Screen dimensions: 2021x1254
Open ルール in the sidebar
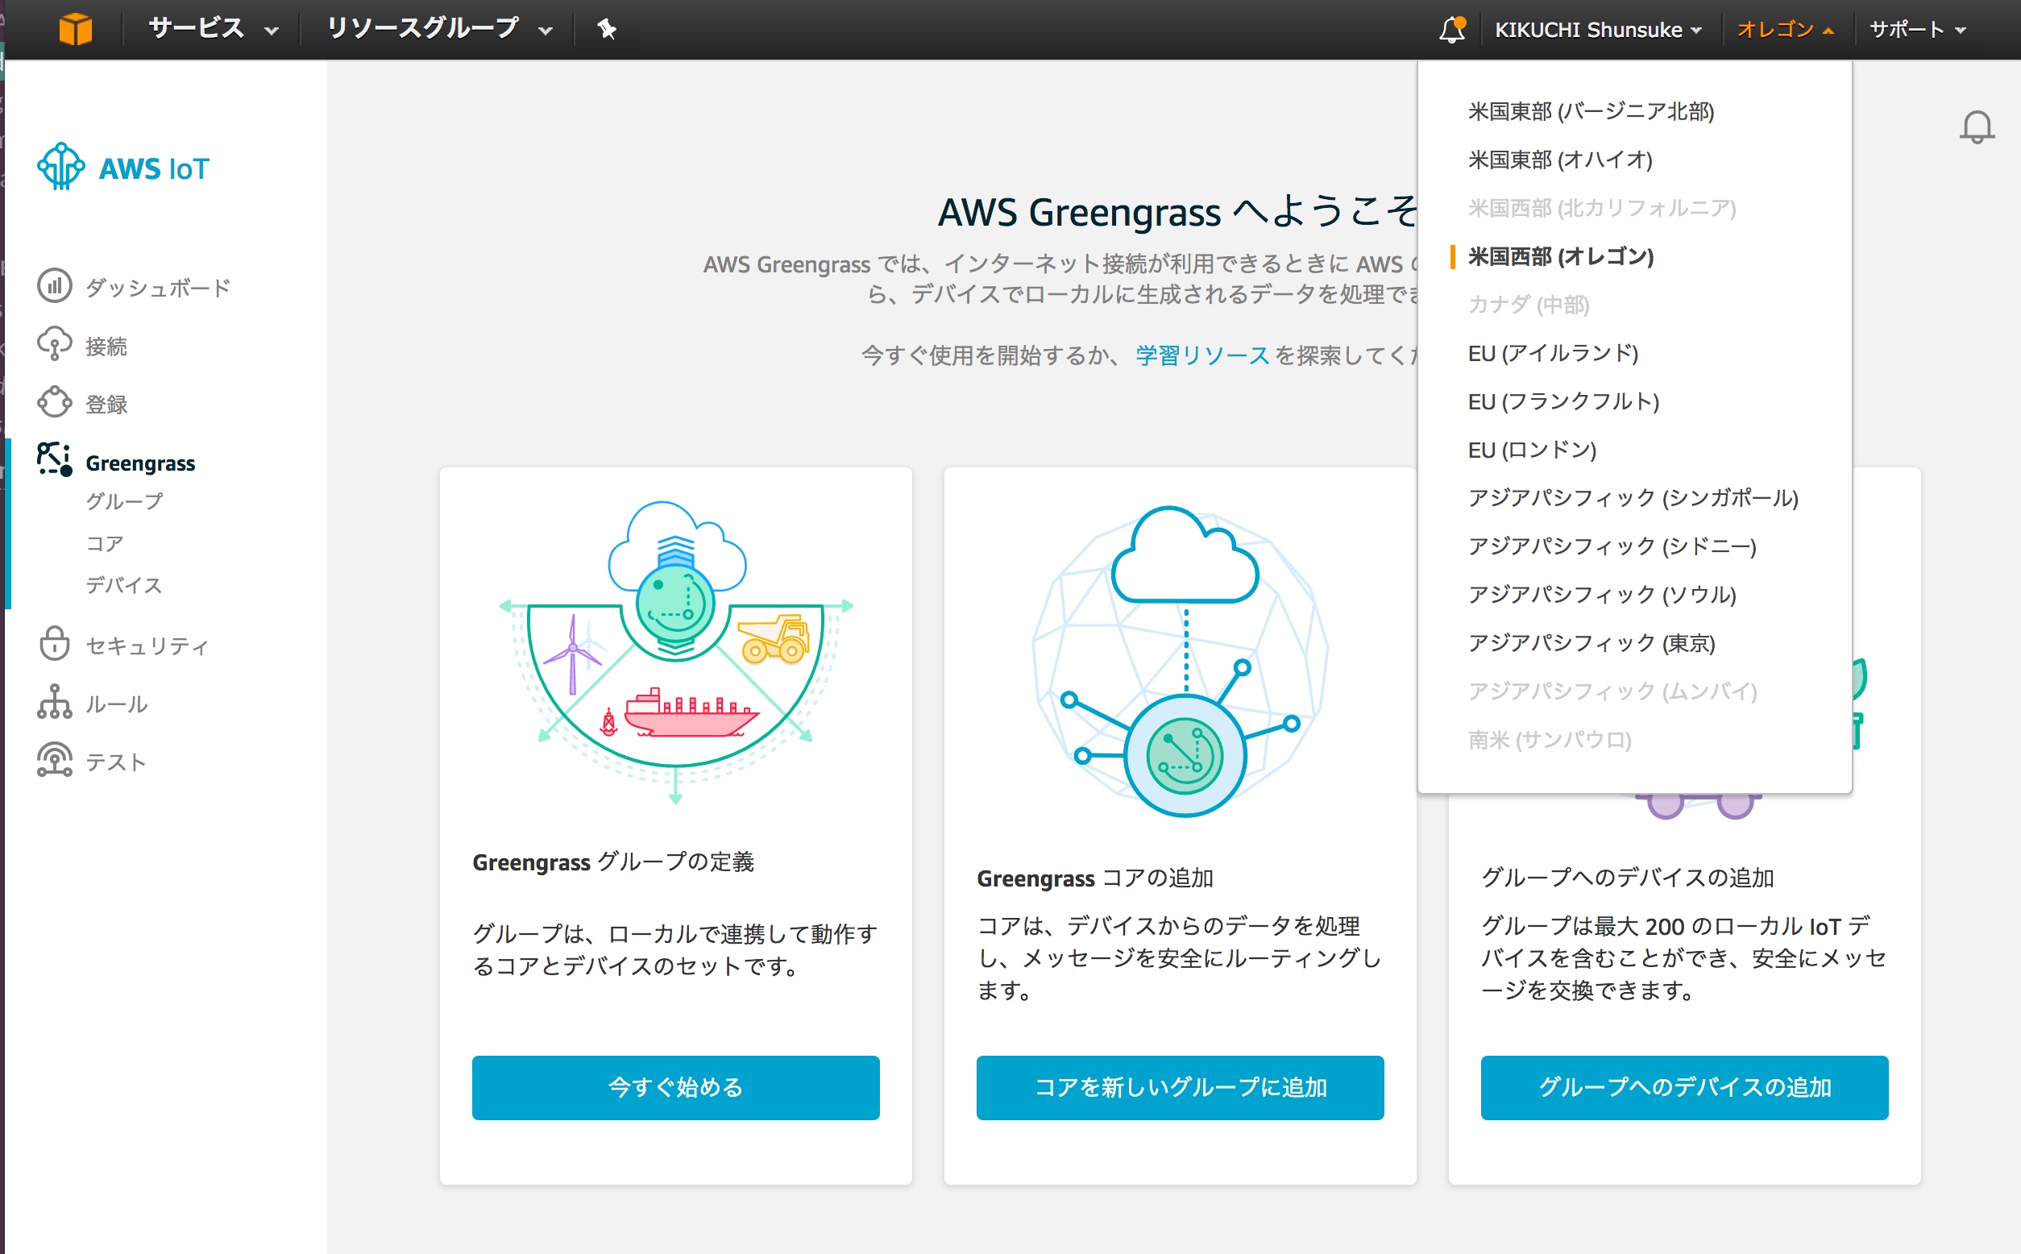pos(116,704)
